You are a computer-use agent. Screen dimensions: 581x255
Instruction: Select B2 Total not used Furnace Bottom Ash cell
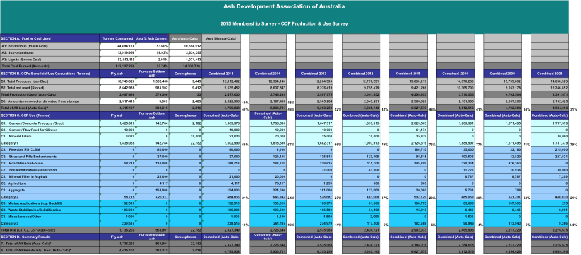tap(152, 88)
